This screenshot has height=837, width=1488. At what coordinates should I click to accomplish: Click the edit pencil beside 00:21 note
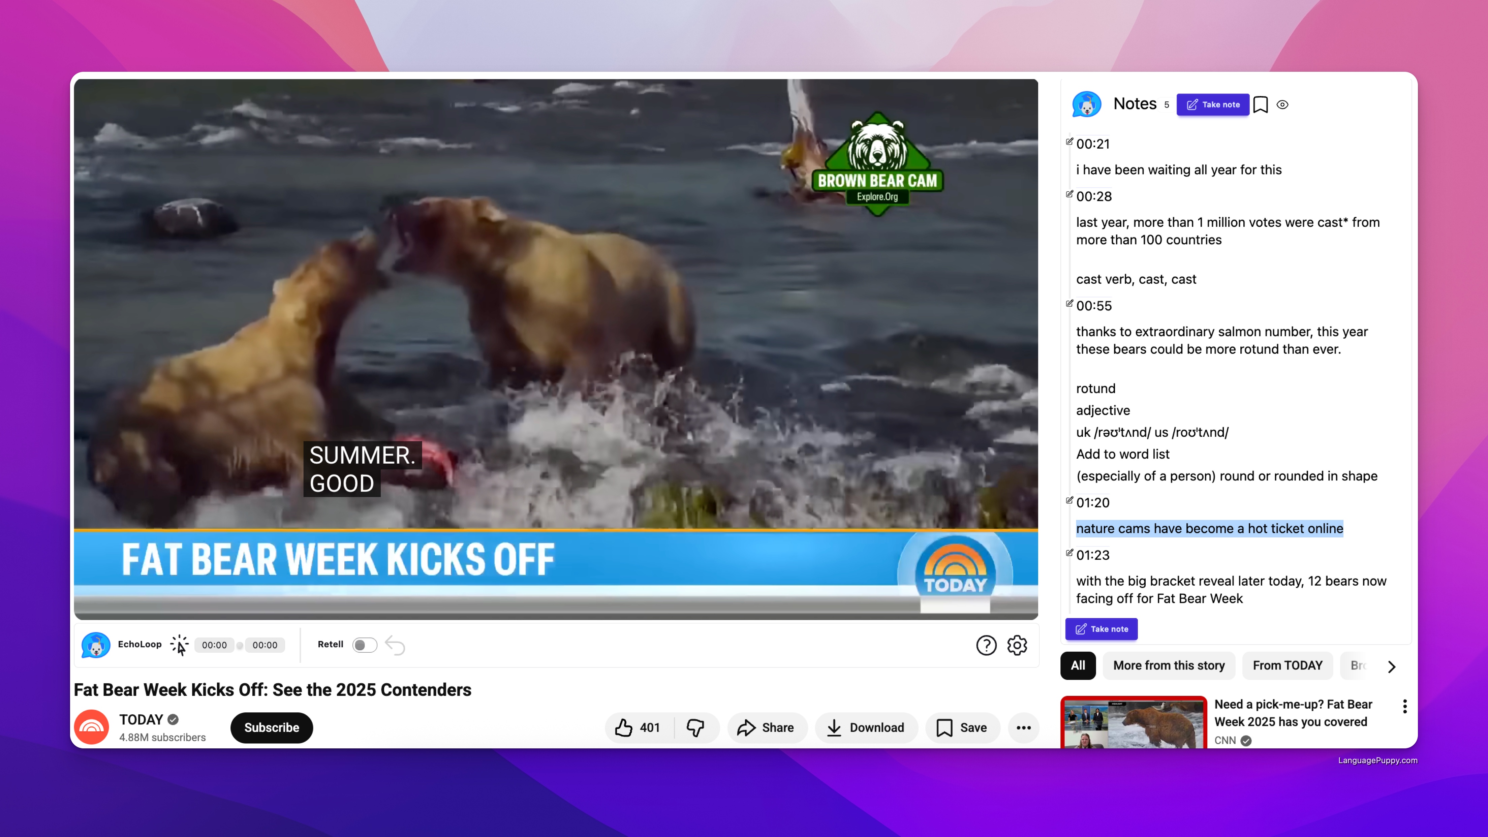coord(1069,142)
